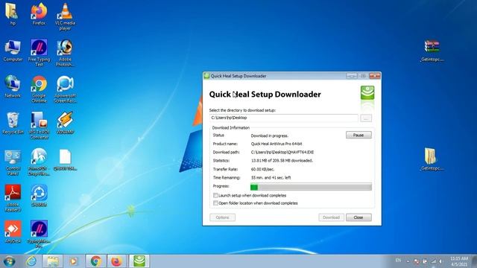Click the greyed-out Download button
The image size is (477, 268).
pos(331,217)
